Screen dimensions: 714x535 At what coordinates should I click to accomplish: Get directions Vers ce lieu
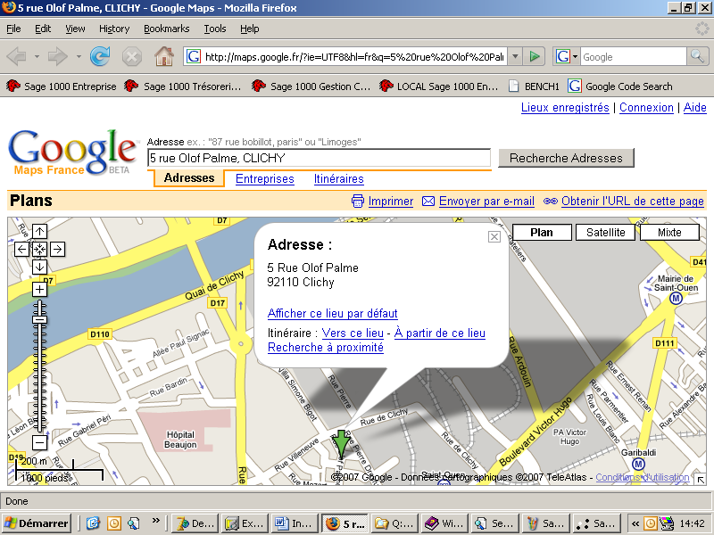(x=353, y=333)
